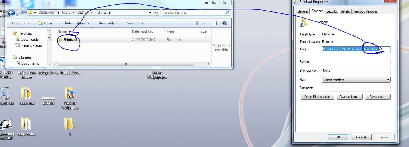Click Users in the address breadcrumb
The image size is (409, 147).
click(66, 13)
